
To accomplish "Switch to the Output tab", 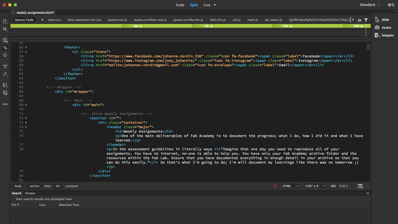I will (30, 193).
